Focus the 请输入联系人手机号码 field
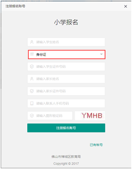Viewport: 132px width, 169px height. click(66, 103)
